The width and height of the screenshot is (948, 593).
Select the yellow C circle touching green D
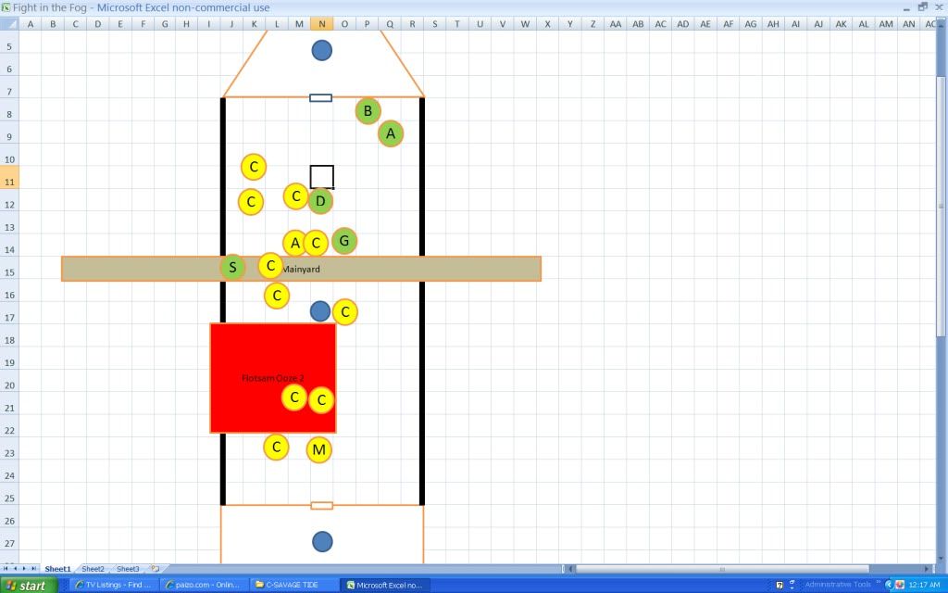pyautogui.click(x=295, y=196)
